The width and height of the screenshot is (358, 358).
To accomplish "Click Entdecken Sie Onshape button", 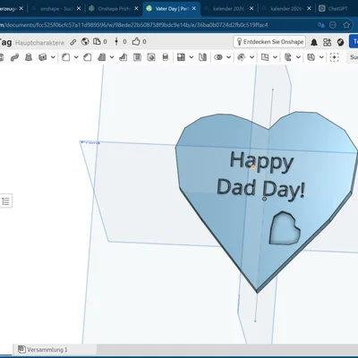I will [270, 42].
